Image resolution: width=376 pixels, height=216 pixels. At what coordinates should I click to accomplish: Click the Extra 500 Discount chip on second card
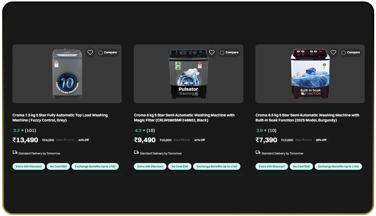[x=150, y=166]
